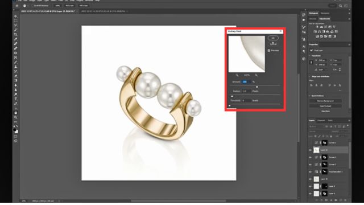
Task: Switch to the Channels tab
Action: pyautogui.click(x=321, y=120)
